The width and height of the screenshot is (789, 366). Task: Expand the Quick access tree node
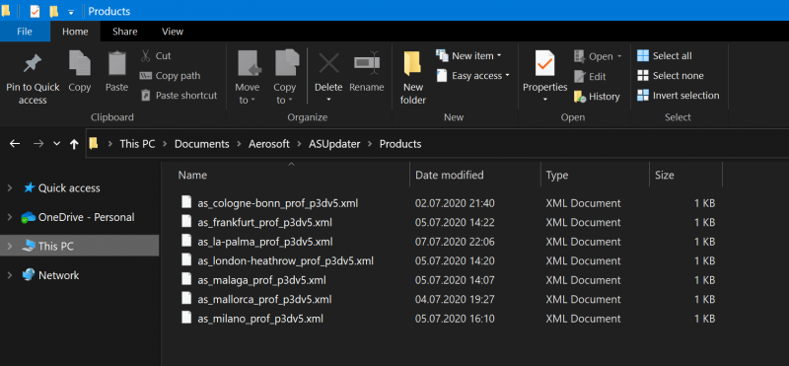click(x=10, y=187)
